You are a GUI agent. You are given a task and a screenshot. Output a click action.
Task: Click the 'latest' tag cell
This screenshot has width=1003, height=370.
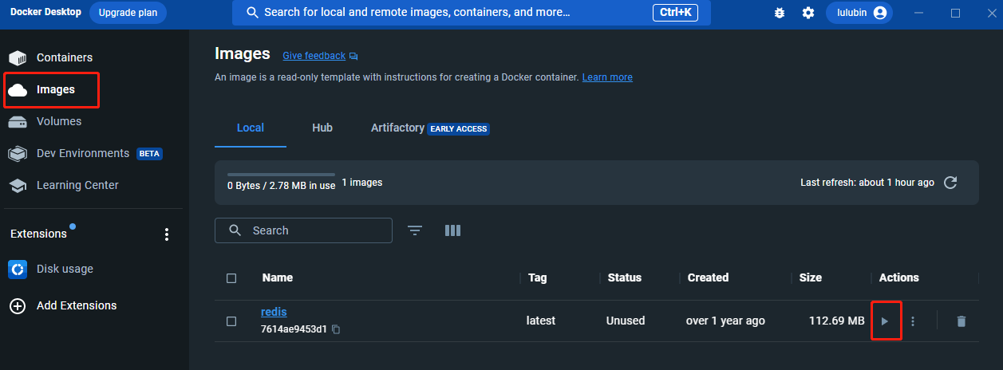tap(541, 321)
